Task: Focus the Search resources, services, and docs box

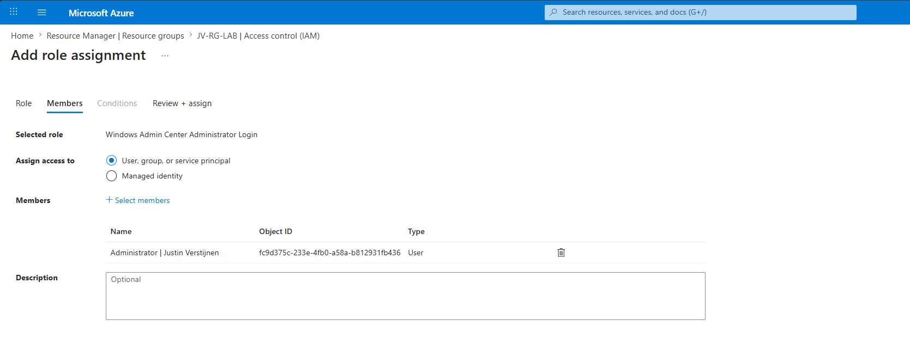Action: tap(700, 12)
